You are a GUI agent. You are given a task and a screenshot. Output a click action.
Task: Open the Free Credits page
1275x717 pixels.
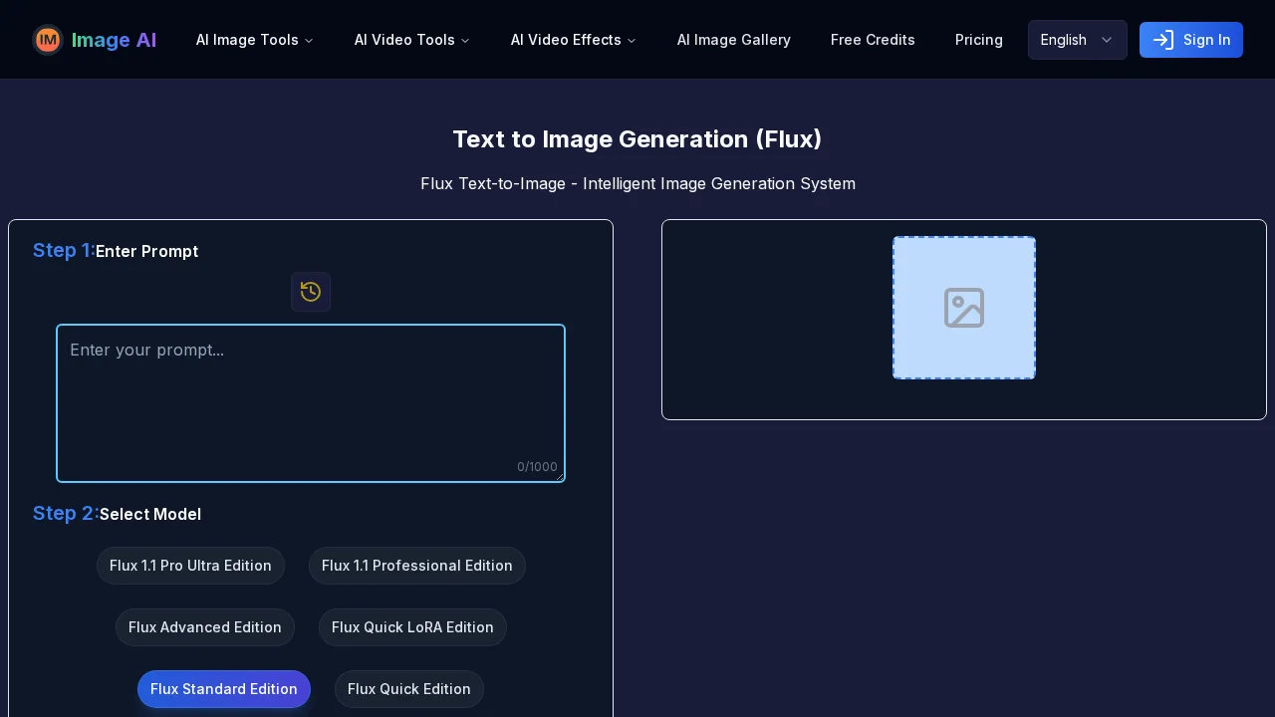[873, 40]
